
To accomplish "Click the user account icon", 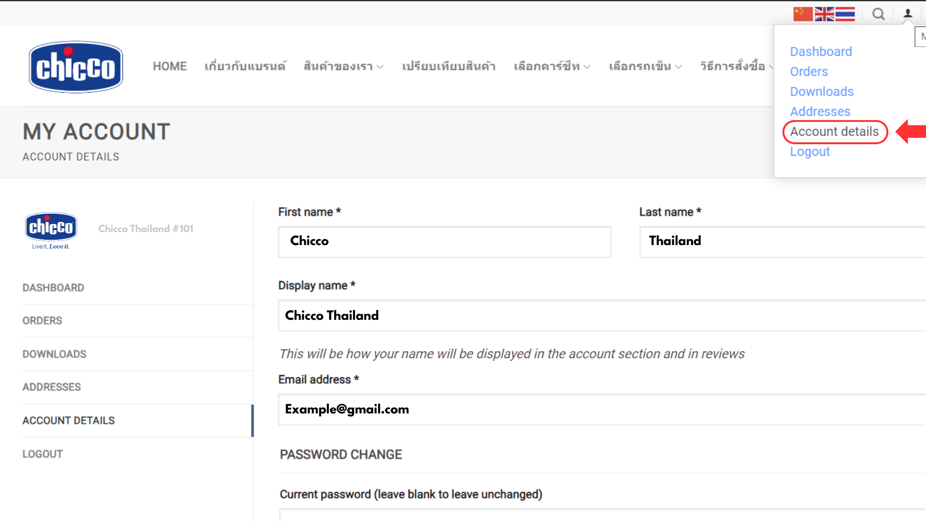I will point(908,14).
